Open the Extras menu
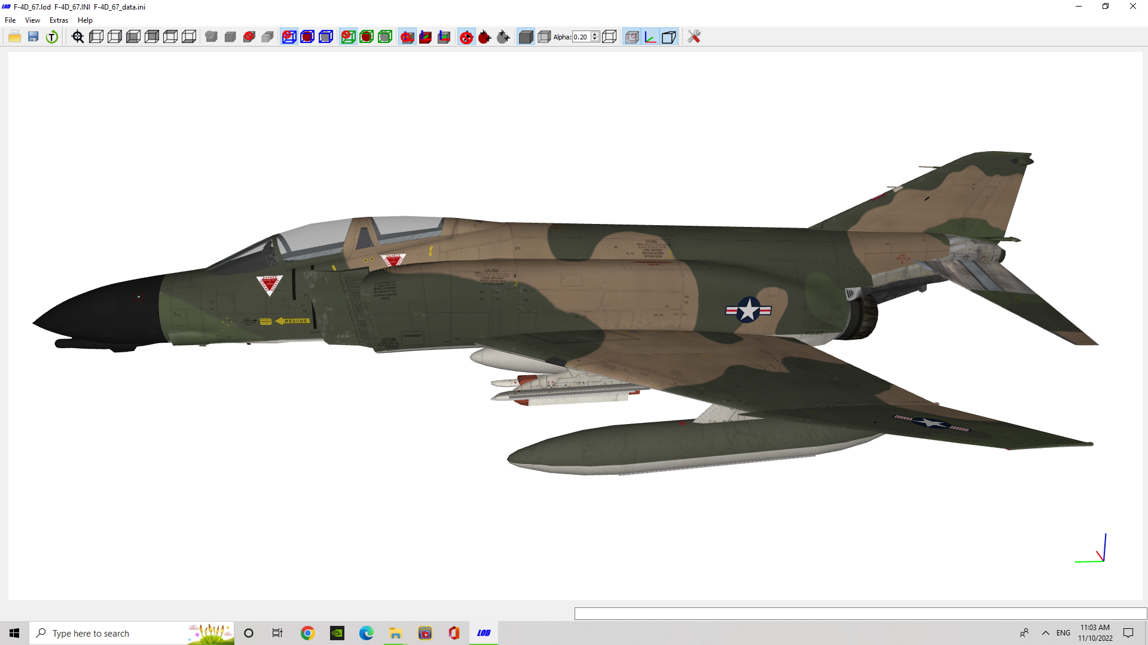 (59, 20)
